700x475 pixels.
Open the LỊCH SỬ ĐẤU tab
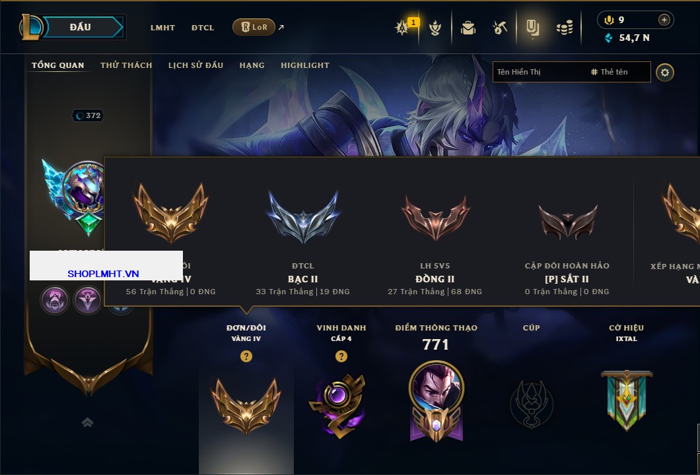195,65
